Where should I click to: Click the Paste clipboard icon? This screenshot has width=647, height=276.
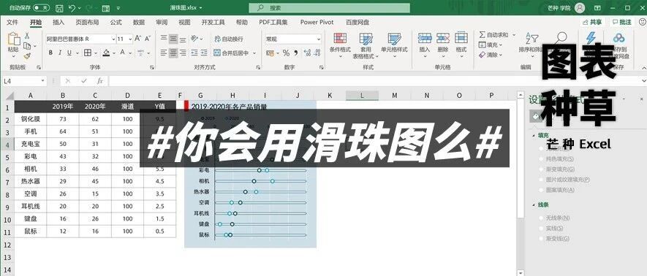14,39
